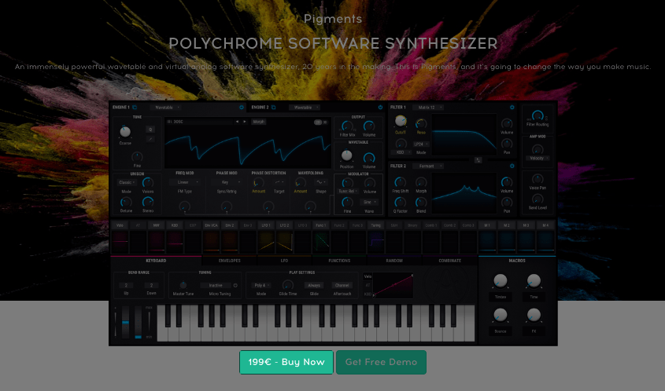Click the Master Tune knob
Screen dimensions: 665x391
[183, 285]
